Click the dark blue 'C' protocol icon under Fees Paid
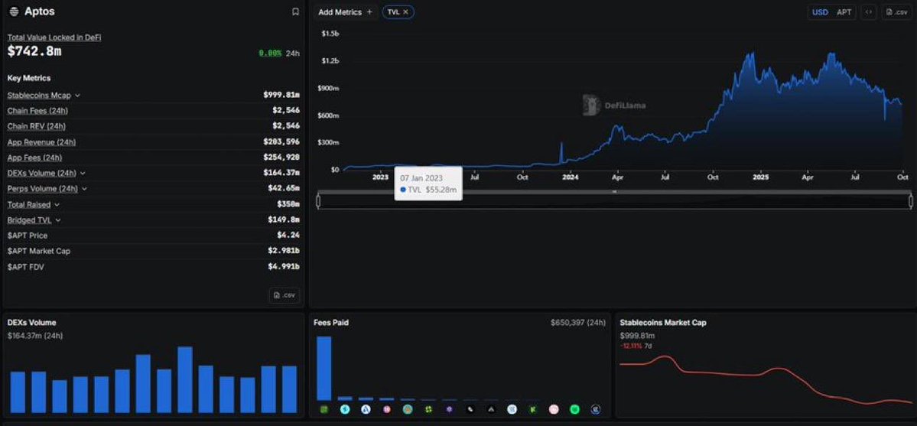917x426 pixels. point(596,410)
